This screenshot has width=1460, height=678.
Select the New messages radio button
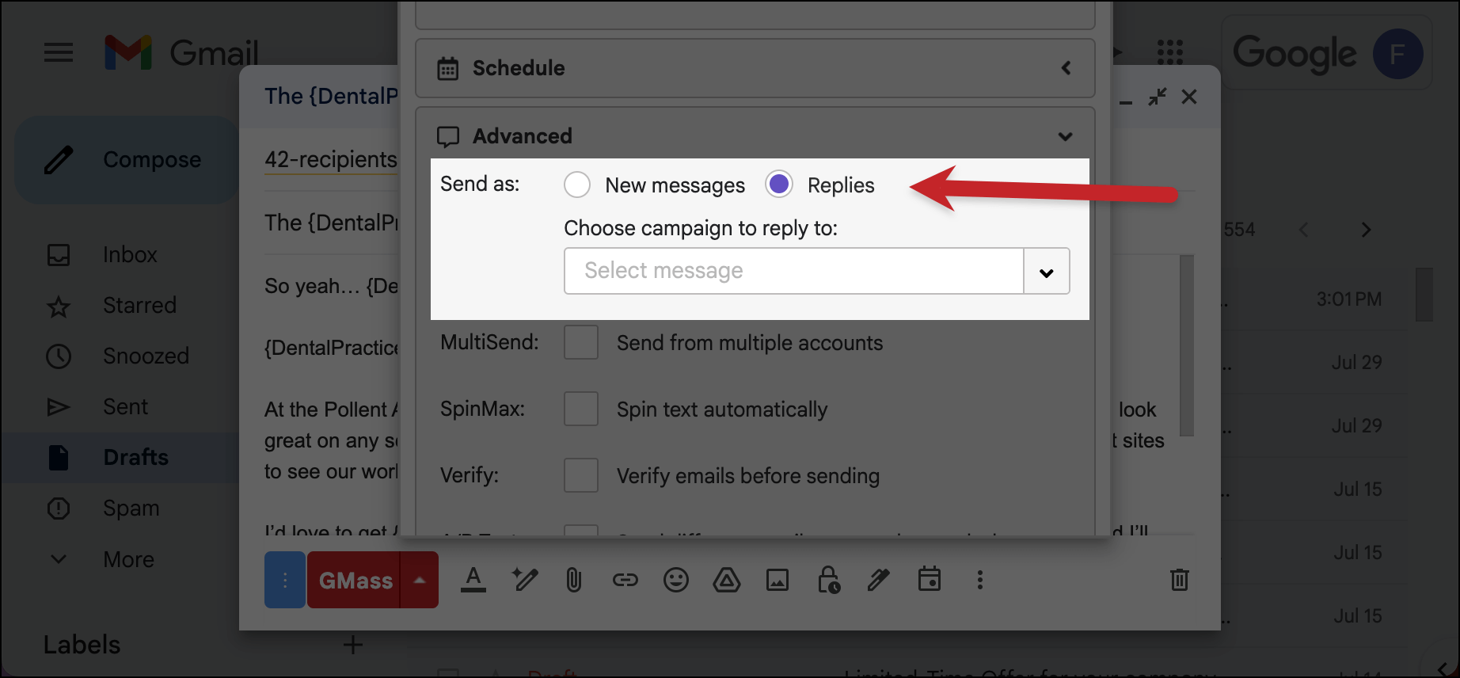(x=577, y=185)
